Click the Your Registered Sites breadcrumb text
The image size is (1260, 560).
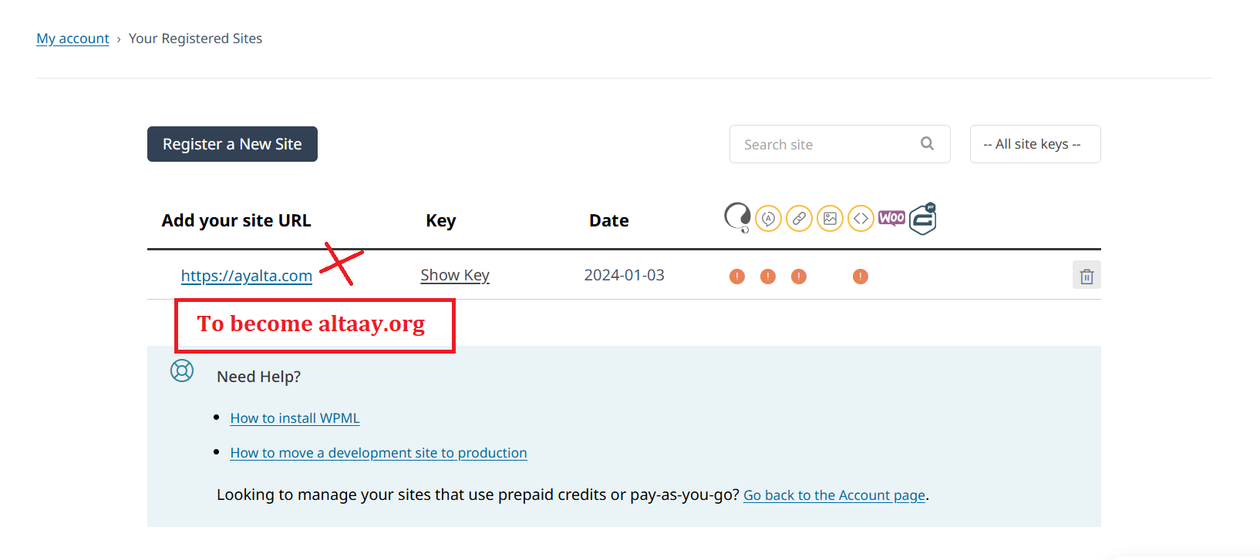tap(195, 39)
